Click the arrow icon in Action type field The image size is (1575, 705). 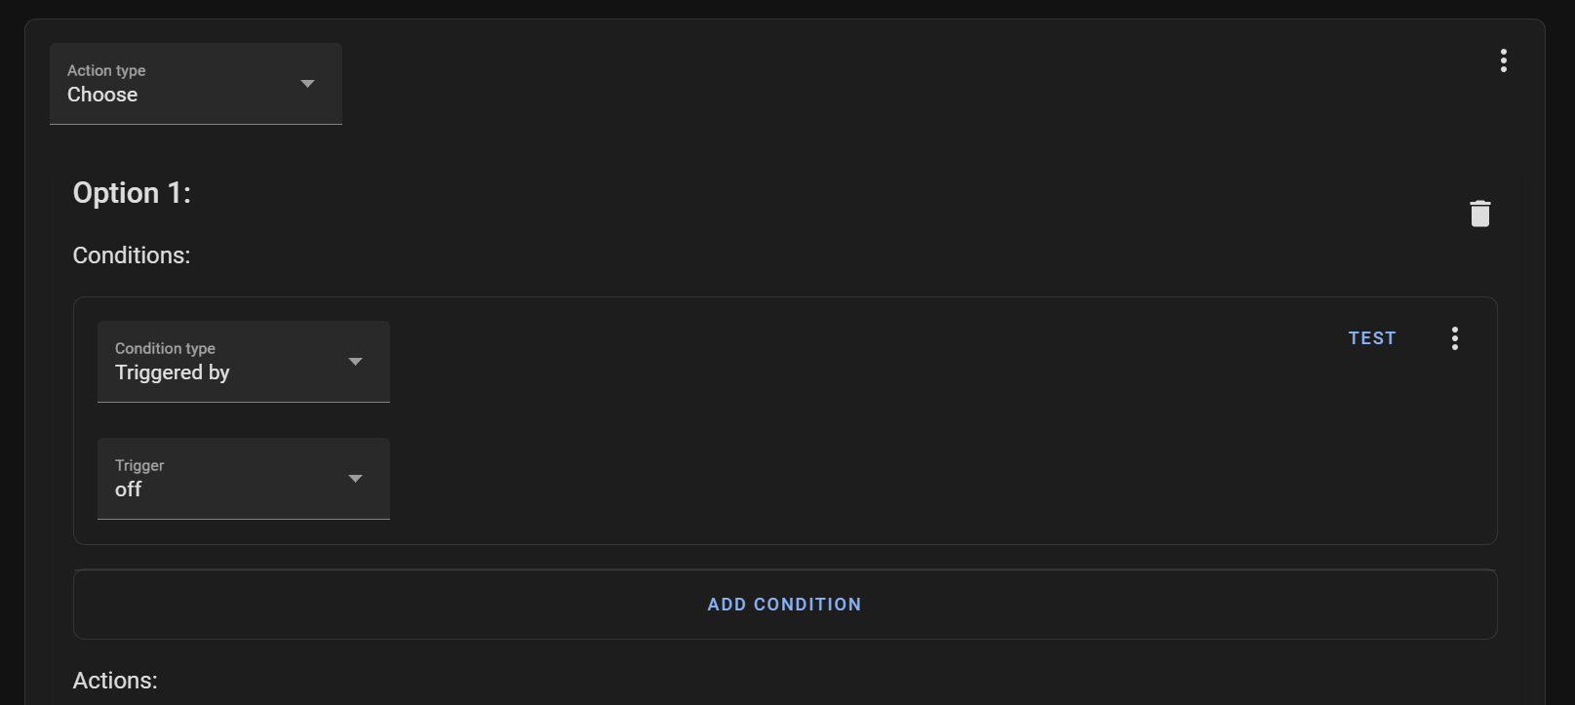(x=307, y=84)
